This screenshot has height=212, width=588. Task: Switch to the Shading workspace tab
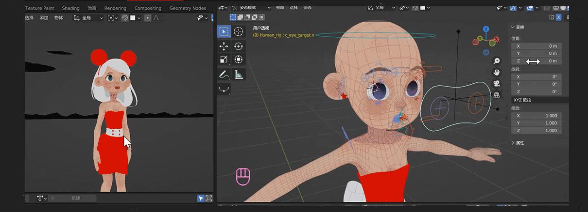[70, 8]
